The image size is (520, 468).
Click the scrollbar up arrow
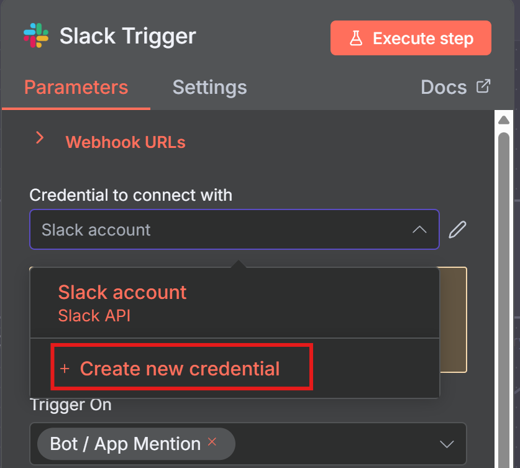pos(504,120)
